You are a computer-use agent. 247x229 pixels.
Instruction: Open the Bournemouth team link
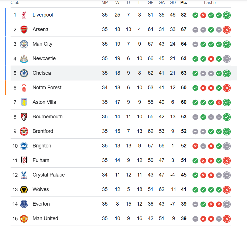click(47, 117)
